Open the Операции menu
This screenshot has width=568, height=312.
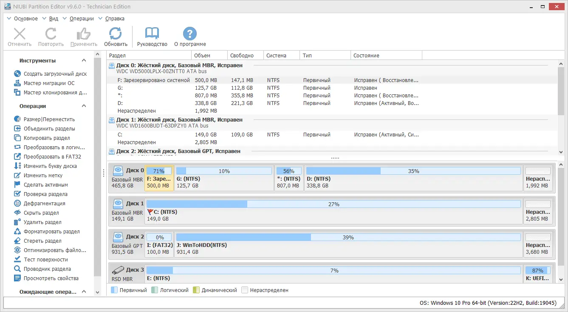80,18
